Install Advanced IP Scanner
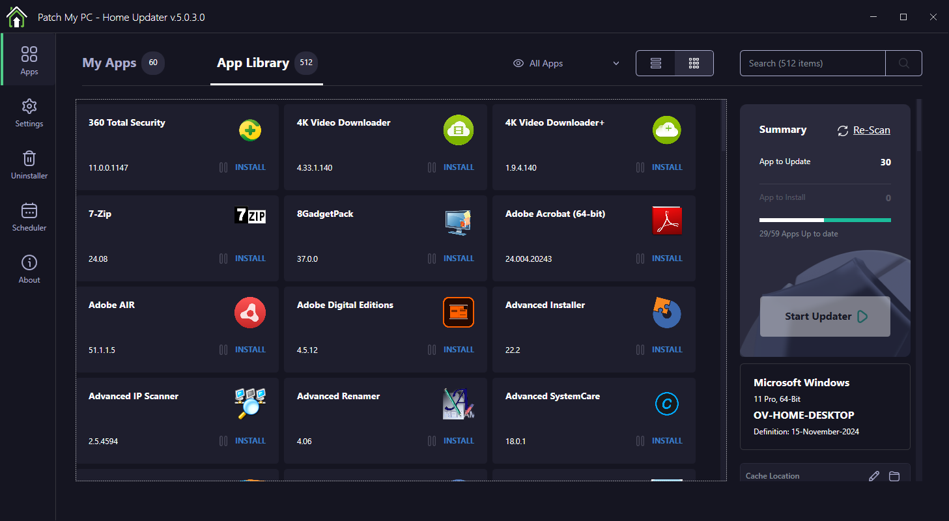Image resolution: width=949 pixels, height=521 pixels. coord(250,441)
